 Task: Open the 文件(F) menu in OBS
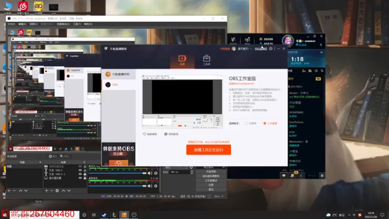(x=11, y=24)
